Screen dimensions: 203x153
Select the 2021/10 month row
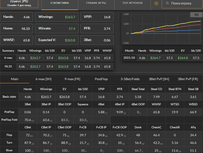(162, 58)
